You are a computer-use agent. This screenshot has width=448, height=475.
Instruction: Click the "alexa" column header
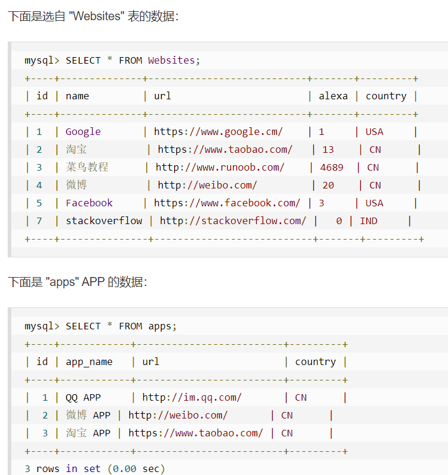pos(333,96)
